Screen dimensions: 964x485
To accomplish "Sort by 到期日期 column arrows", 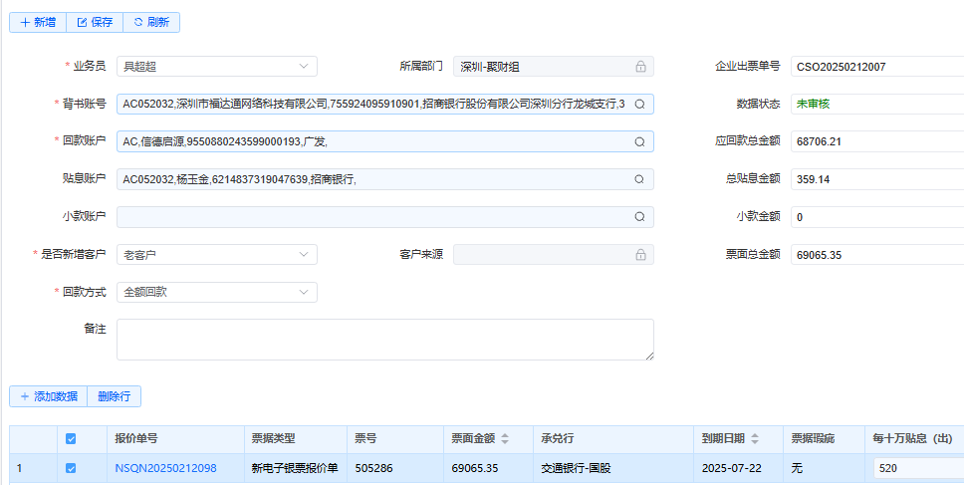I will (754, 438).
